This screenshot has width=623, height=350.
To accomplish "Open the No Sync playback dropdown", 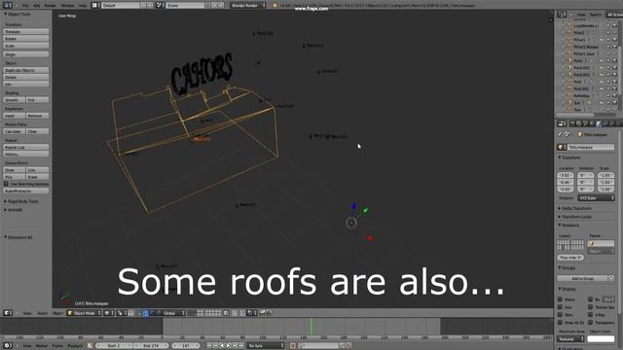I will (266, 346).
